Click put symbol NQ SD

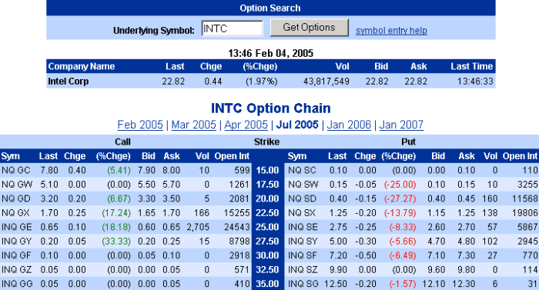pyautogui.click(x=302, y=198)
